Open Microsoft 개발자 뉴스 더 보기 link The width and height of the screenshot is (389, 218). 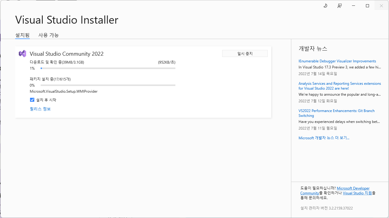click(x=324, y=138)
